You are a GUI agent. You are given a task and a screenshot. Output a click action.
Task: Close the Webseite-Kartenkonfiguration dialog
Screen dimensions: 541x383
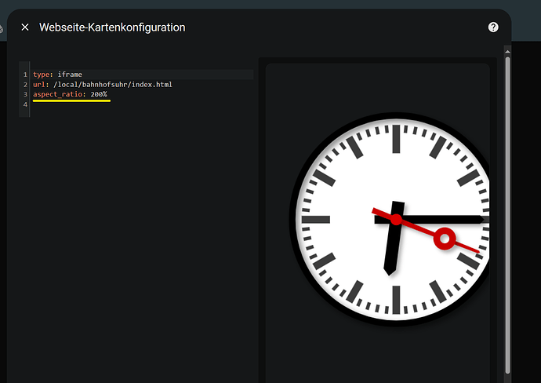(x=25, y=27)
